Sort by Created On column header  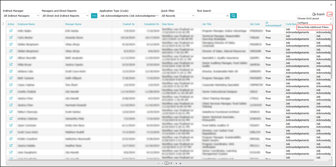coord(129,24)
